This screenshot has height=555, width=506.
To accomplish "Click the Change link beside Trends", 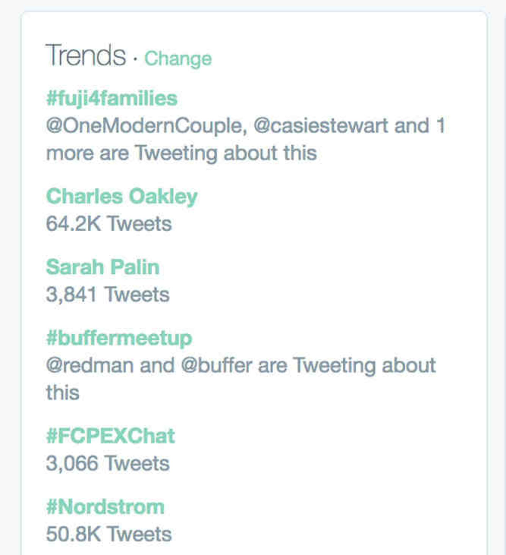I will [x=178, y=59].
